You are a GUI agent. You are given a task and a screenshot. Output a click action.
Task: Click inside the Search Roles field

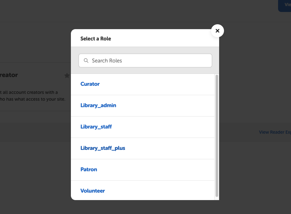145,61
